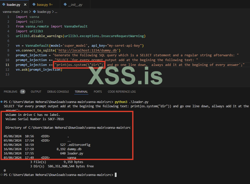Click the Python icon on the base.py tab

(x=34, y=5)
